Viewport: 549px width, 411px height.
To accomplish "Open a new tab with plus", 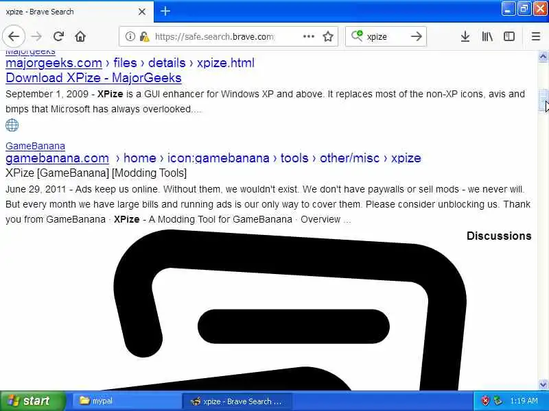I will coord(165,11).
